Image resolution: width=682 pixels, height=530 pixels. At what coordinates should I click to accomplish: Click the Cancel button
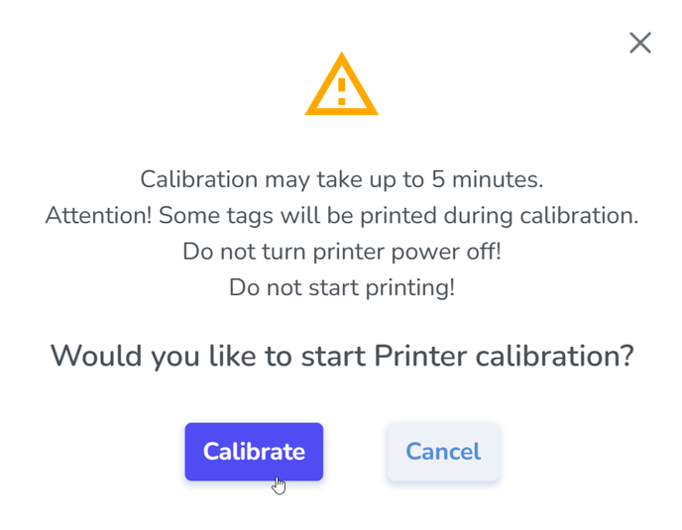(x=443, y=452)
